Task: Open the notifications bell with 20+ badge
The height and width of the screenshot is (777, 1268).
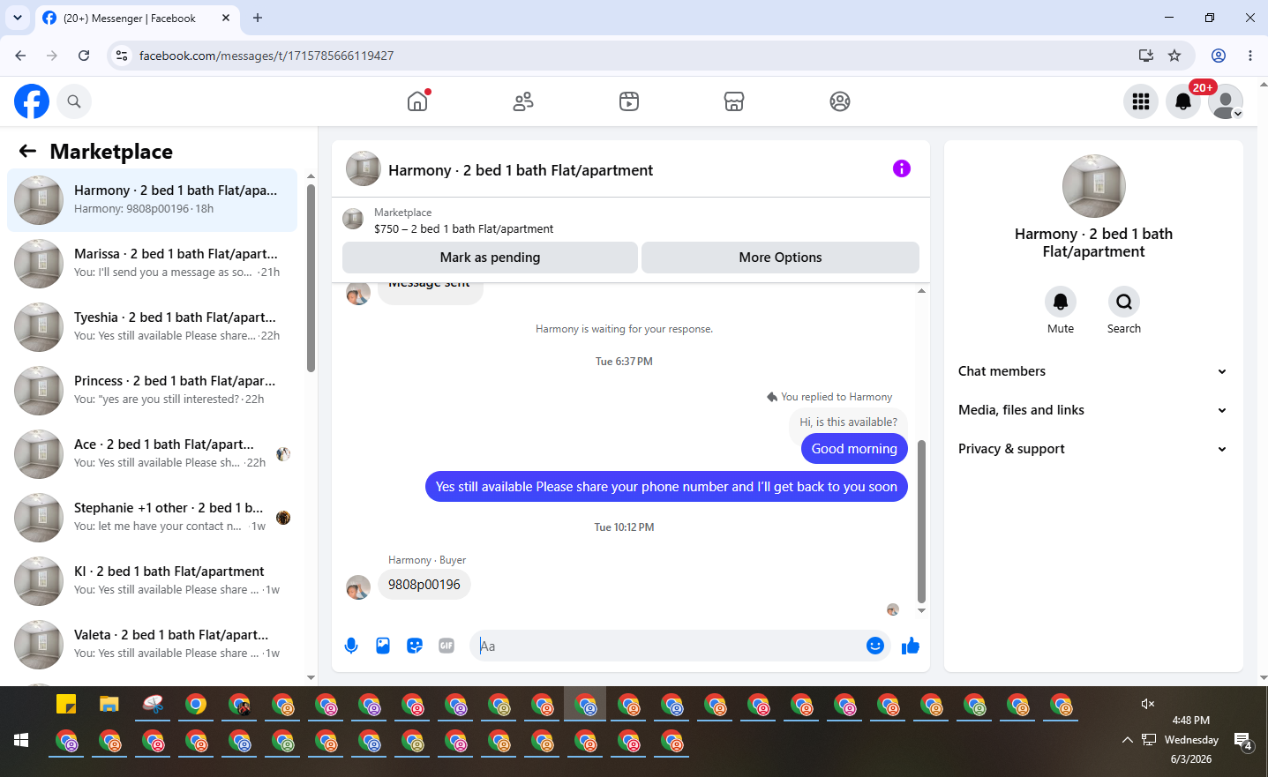Action: [x=1183, y=101]
